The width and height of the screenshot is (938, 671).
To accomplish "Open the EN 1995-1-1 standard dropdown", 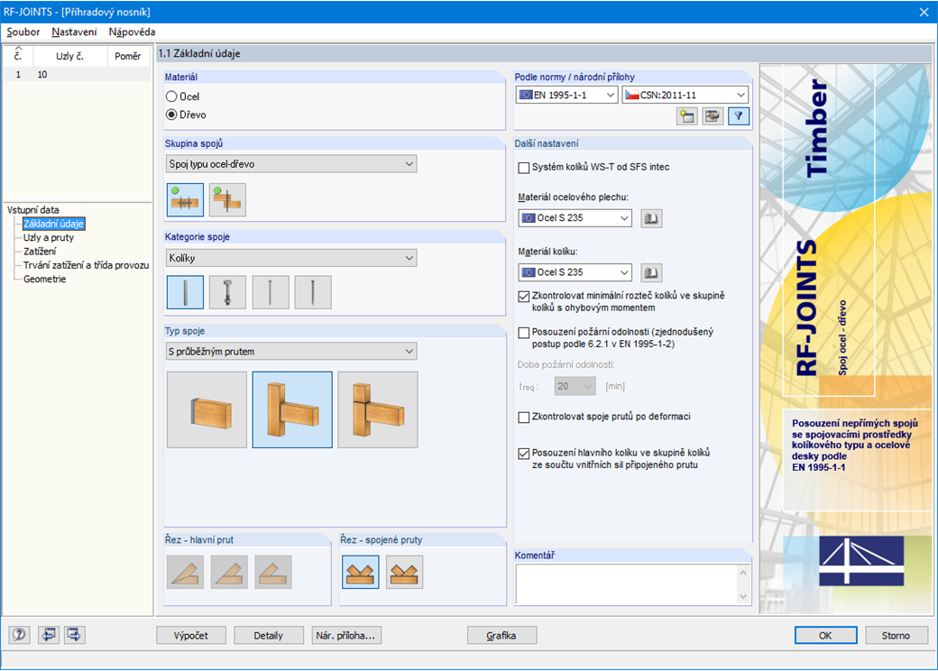I will pos(566,95).
